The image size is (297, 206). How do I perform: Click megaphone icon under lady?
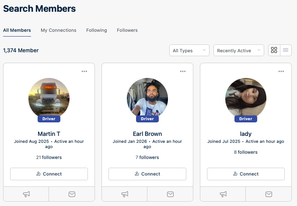pos(223,194)
